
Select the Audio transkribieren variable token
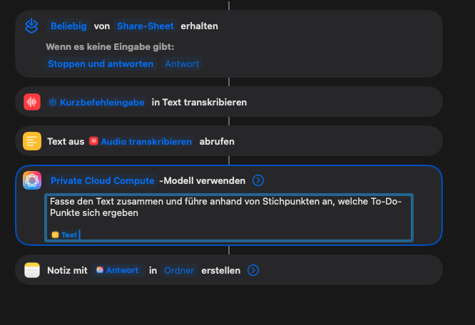coord(141,141)
